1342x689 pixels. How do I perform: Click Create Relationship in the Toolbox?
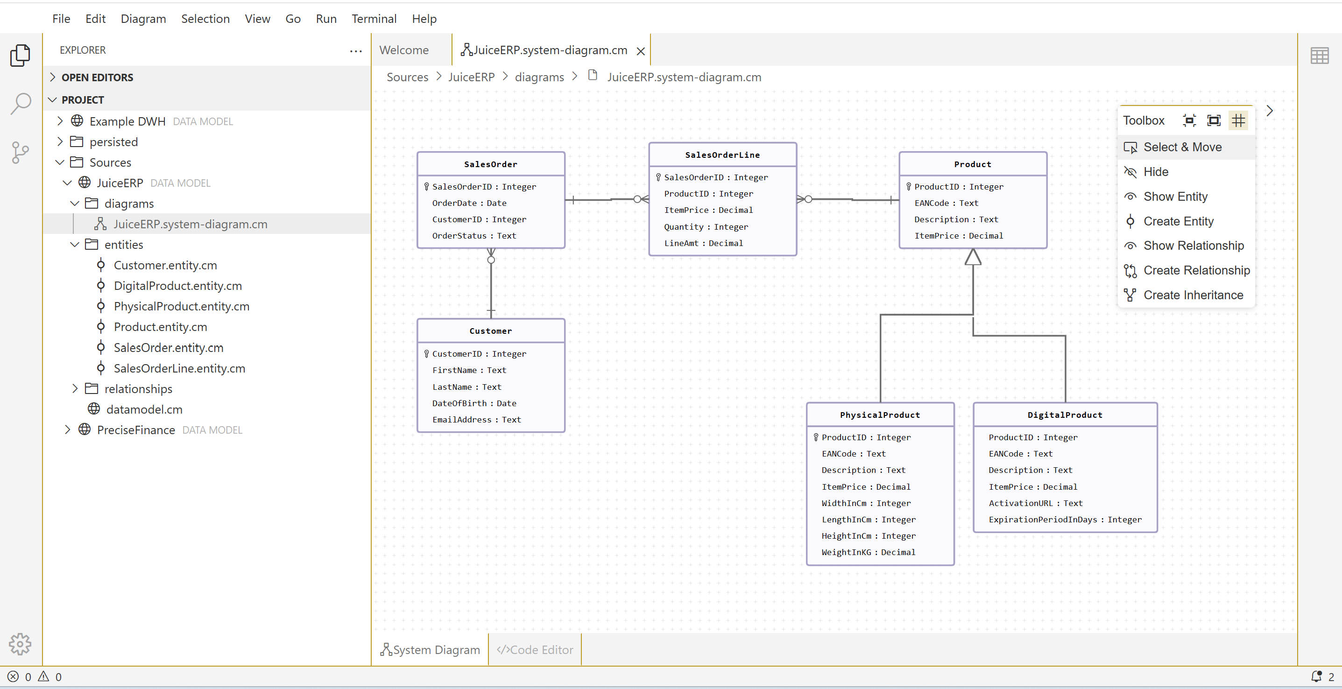pyautogui.click(x=1196, y=270)
